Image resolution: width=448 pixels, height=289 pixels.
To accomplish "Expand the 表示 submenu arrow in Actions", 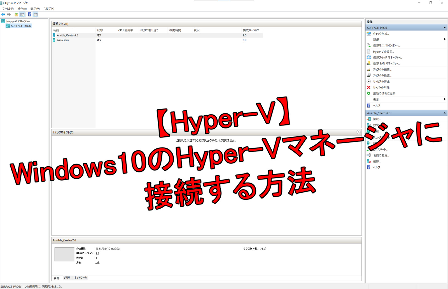I will click(445, 99).
